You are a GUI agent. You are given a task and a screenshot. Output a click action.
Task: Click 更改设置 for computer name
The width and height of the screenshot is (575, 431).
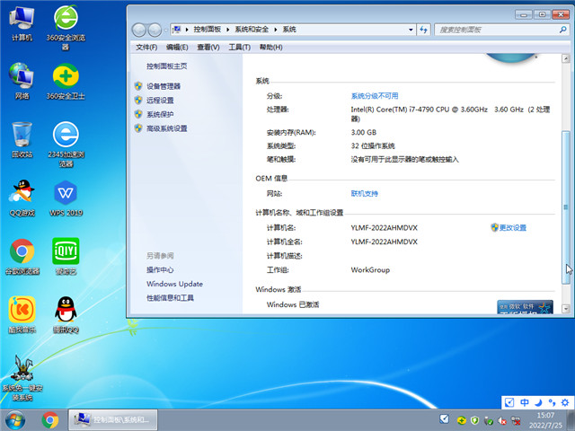pyautogui.click(x=513, y=227)
